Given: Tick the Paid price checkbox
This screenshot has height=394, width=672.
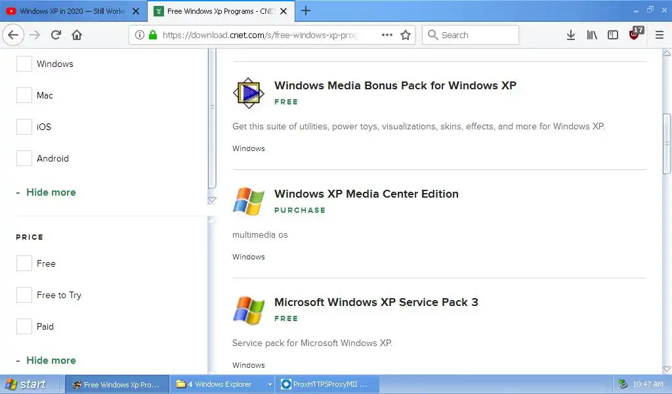Looking at the screenshot, I should (x=24, y=326).
